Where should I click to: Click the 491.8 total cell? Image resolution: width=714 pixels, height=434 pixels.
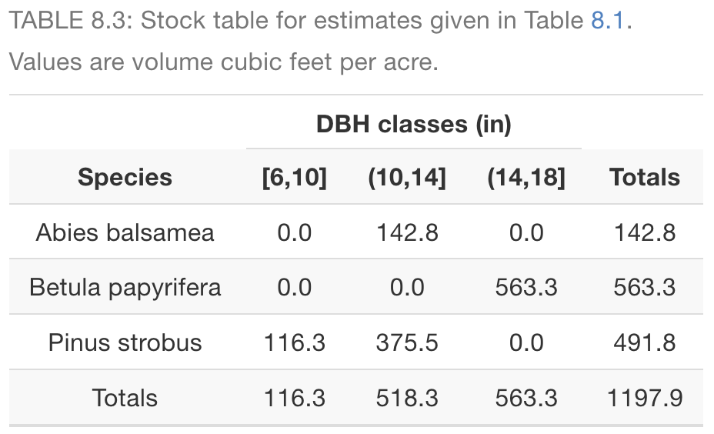pos(644,342)
